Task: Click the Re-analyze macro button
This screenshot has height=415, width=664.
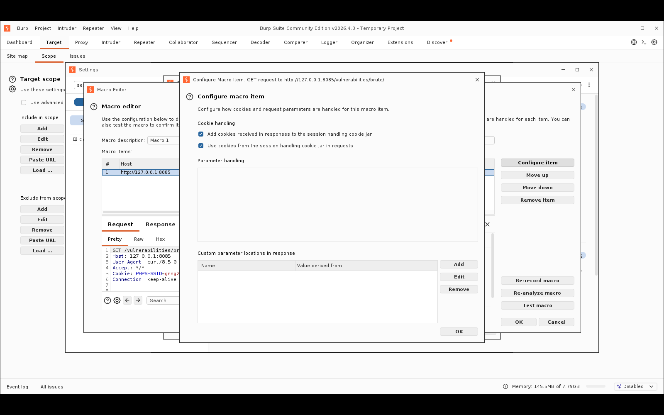Action: 537,293
